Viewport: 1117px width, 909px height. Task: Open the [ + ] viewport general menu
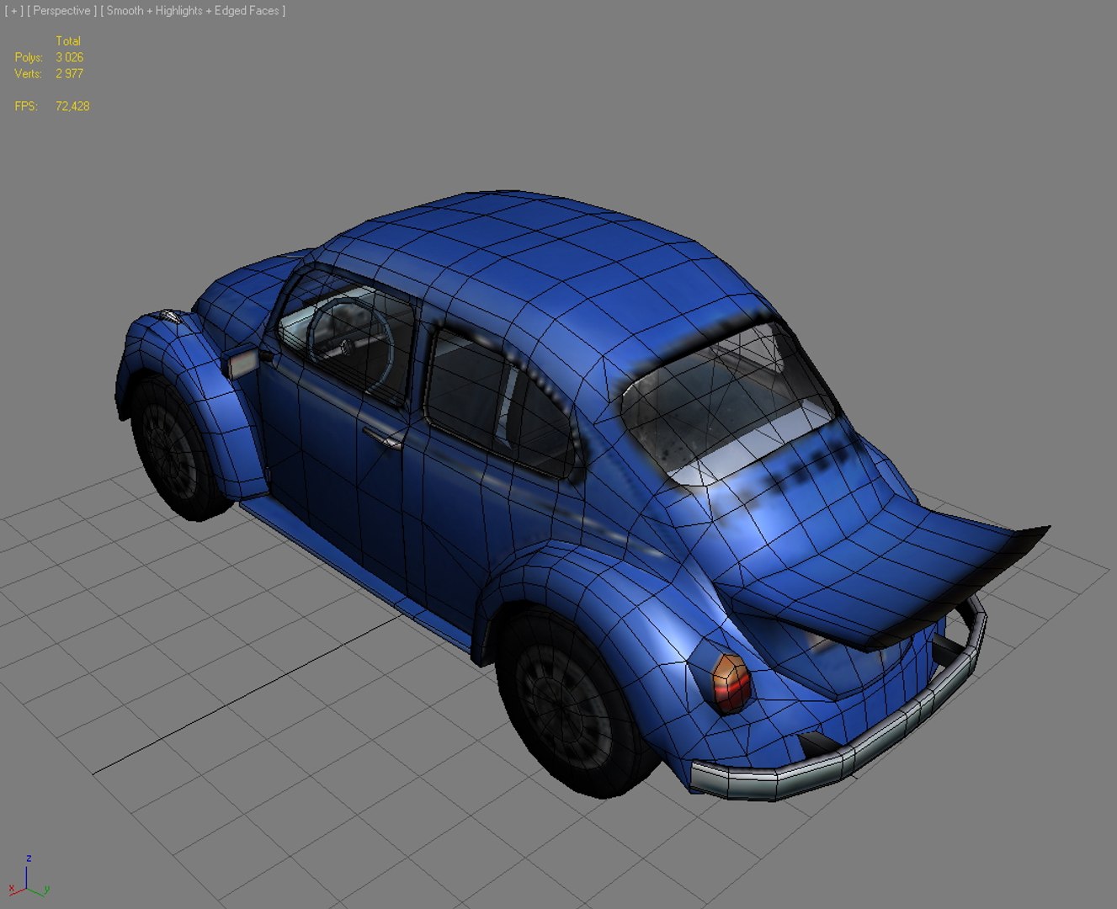pos(13,11)
